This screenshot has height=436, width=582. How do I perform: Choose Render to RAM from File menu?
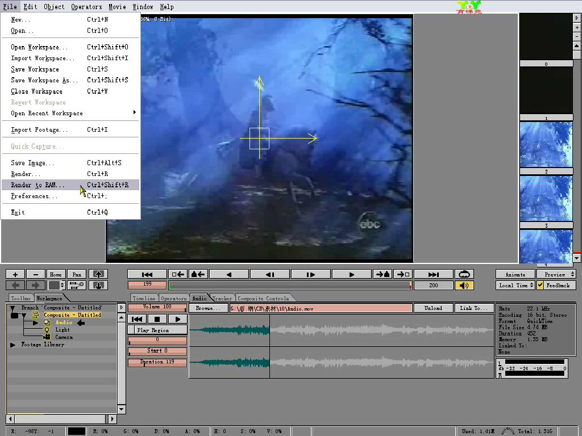[70, 185]
